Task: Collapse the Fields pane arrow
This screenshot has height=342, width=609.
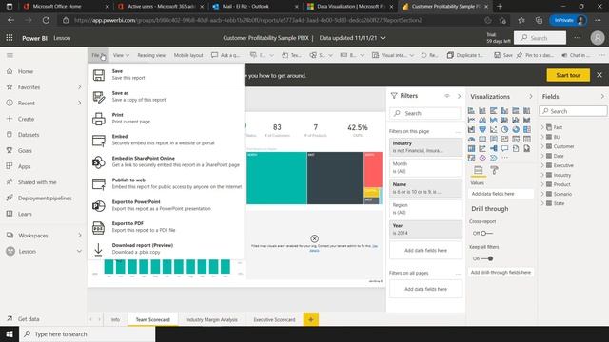Action: [x=602, y=96]
